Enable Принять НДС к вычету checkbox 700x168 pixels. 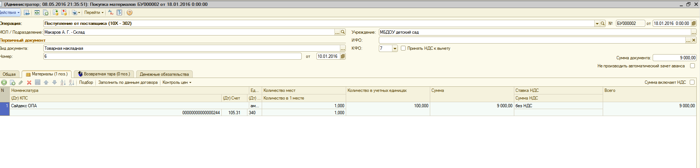[403, 48]
